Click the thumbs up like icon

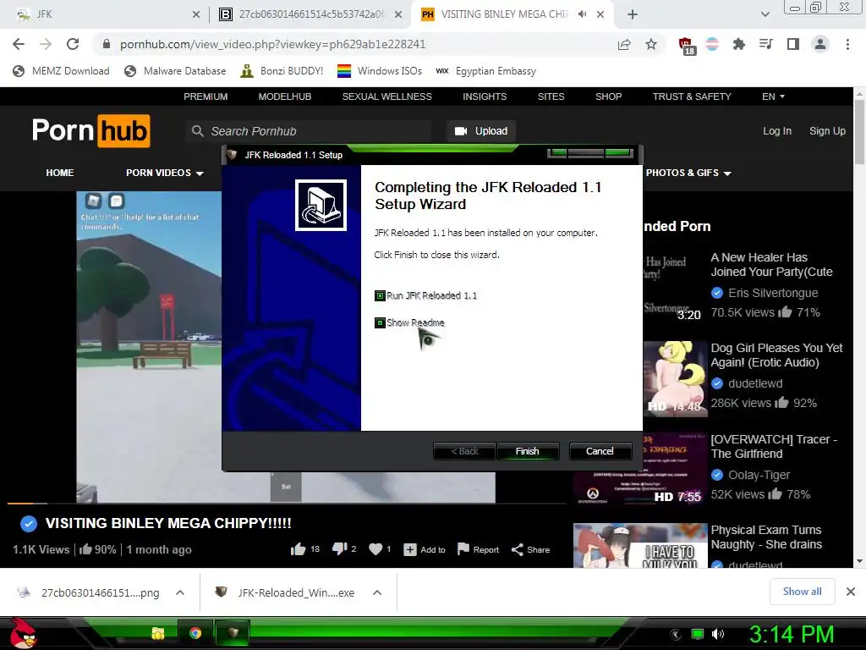299,548
